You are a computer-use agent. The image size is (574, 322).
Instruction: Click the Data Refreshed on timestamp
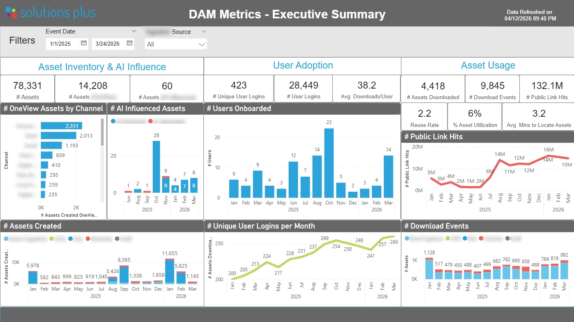point(530,15)
